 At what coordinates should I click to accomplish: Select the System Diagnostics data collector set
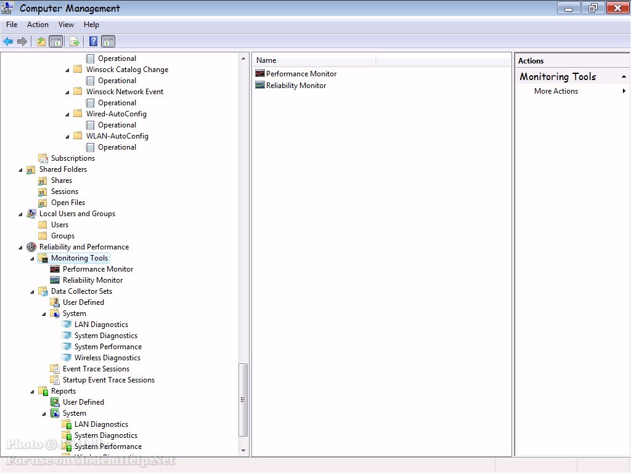pyautogui.click(x=106, y=336)
